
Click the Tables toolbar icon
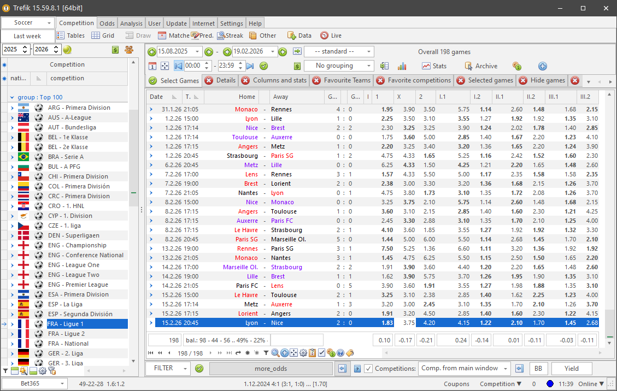coord(61,35)
